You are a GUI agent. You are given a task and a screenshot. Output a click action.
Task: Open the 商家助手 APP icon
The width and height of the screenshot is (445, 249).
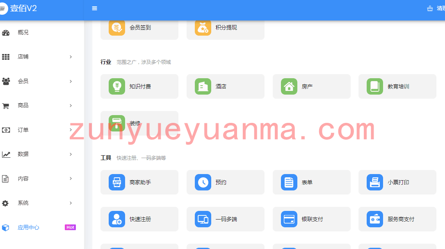tap(117, 182)
